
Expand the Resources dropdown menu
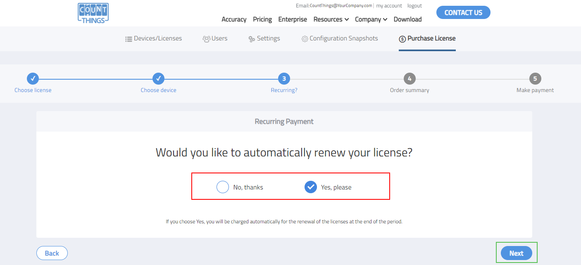(331, 19)
